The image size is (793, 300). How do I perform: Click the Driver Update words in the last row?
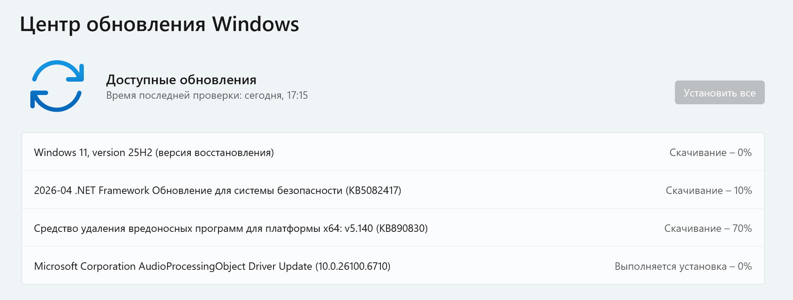tap(280, 267)
